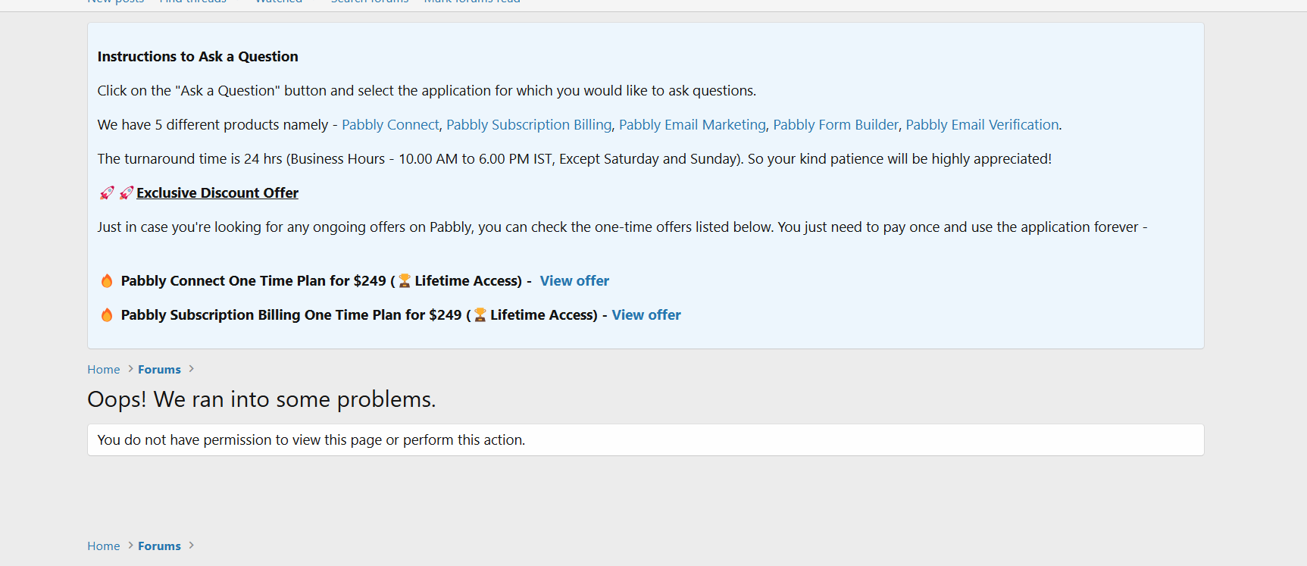The image size is (1307, 566).
Task: Click the first rocket emoji before Exclusive Discount Offer
Action: click(x=107, y=193)
